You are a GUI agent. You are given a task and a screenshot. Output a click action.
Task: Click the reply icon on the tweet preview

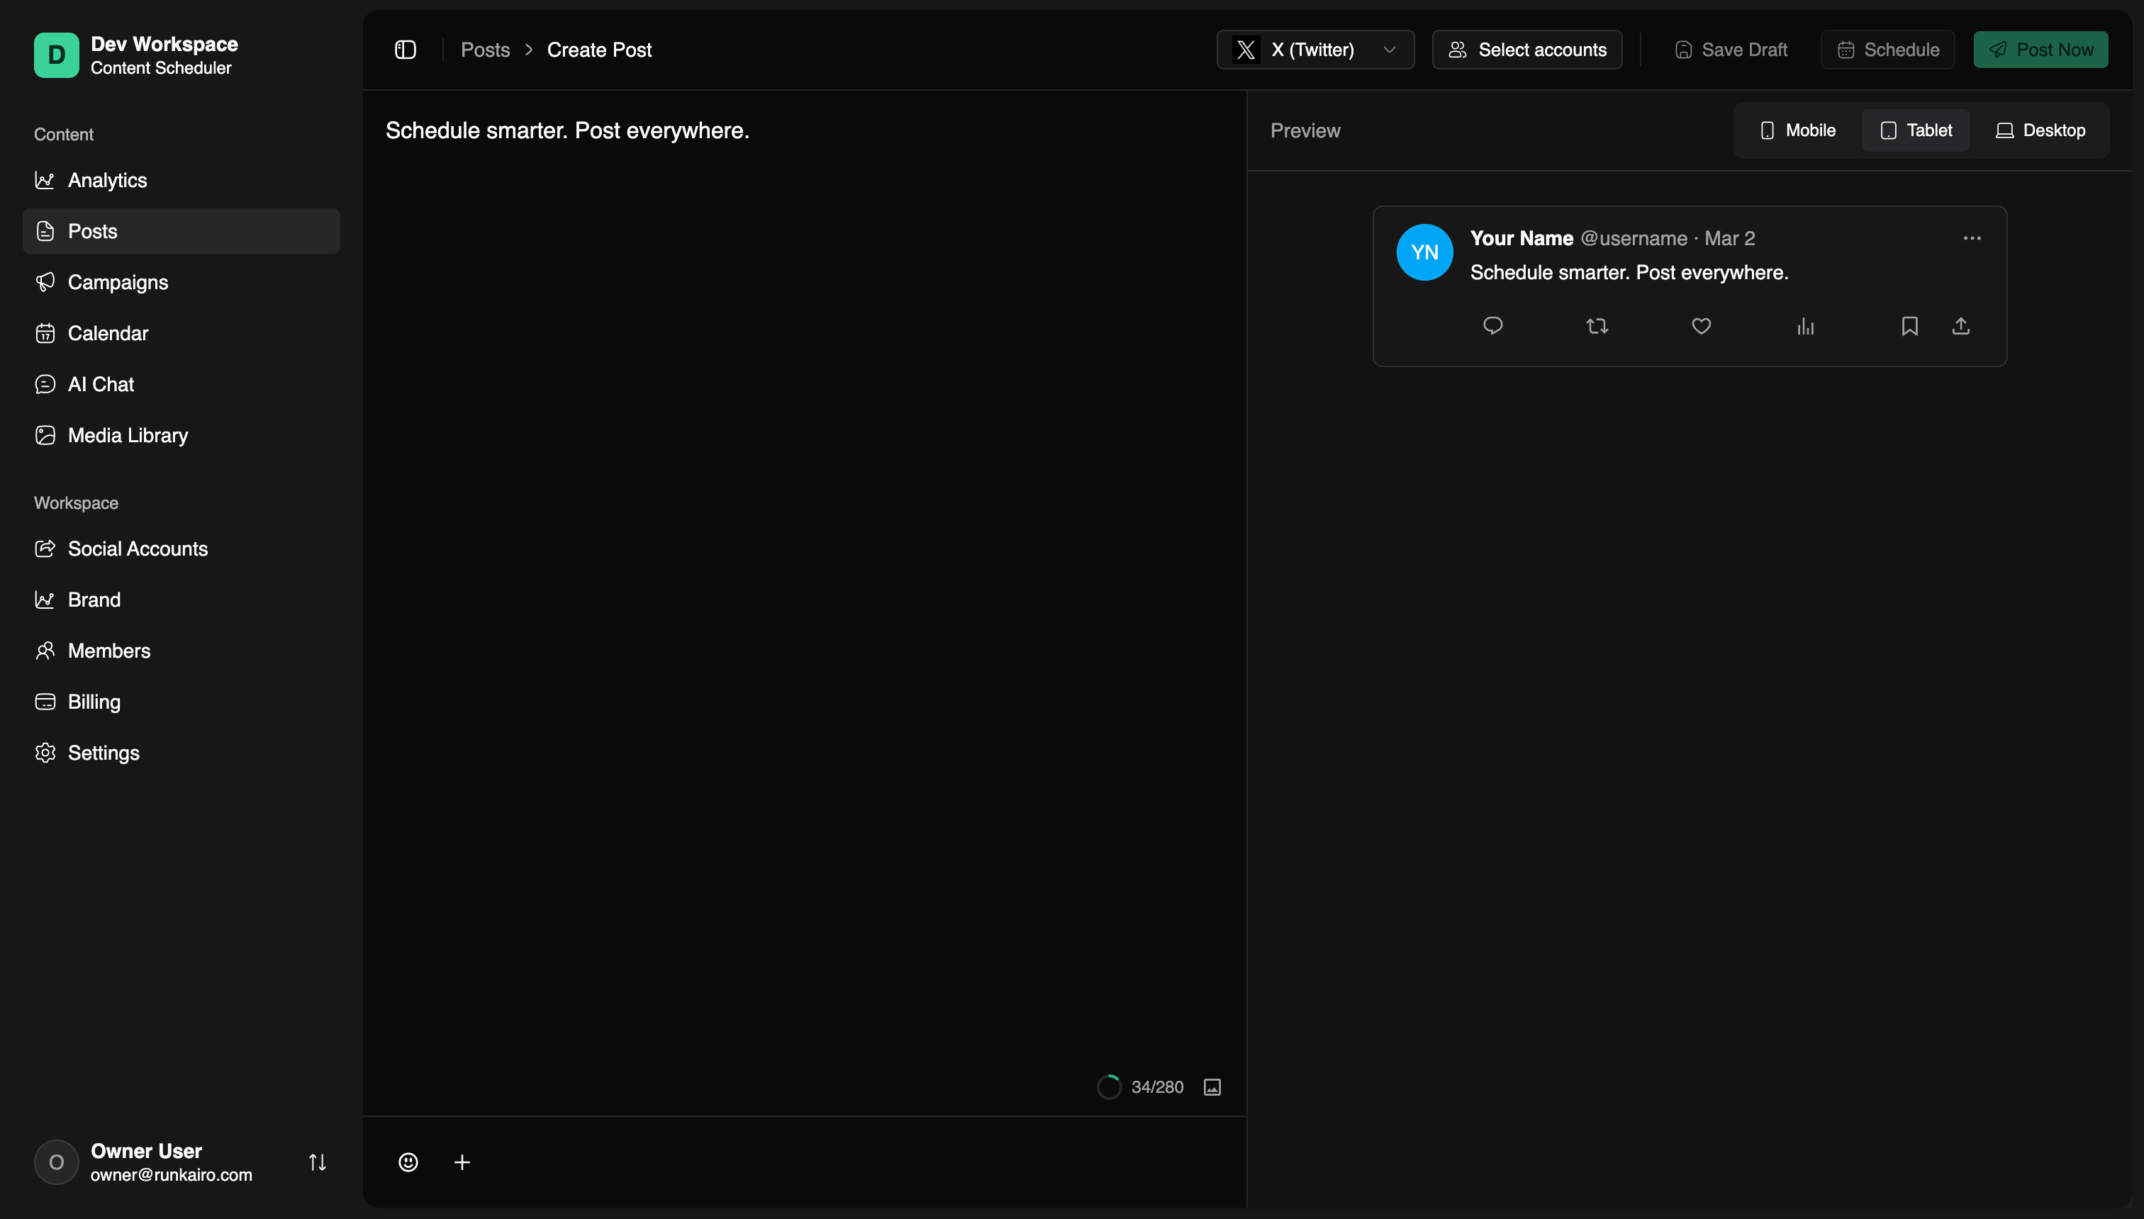point(1492,326)
